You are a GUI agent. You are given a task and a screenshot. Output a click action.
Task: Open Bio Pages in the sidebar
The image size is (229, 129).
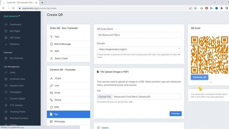click(x=15, y=31)
